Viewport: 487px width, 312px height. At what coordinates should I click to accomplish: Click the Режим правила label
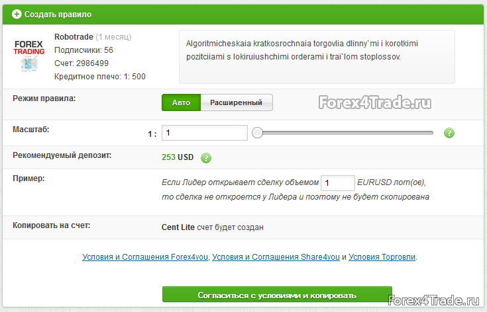point(44,98)
